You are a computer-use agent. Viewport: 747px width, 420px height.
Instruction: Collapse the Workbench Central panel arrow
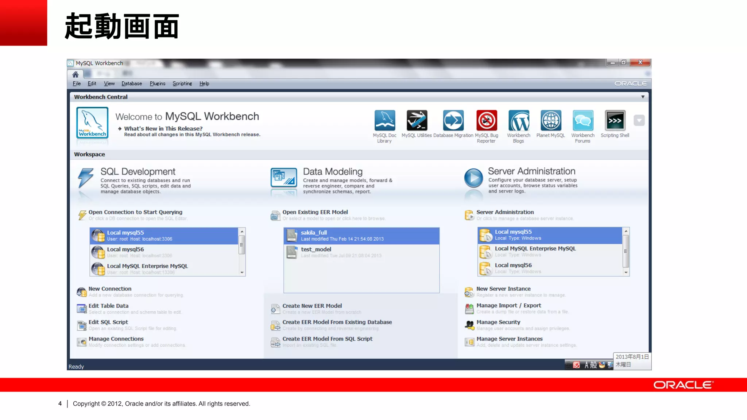click(643, 97)
